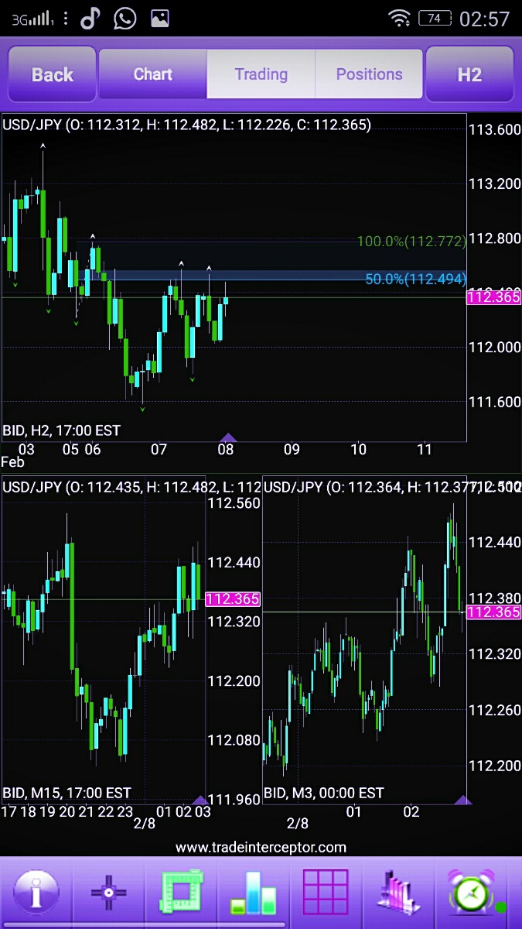Tap the 112.365 price tag on M15 chart
The width and height of the screenshot is (522, 929).
click(233, 598)
